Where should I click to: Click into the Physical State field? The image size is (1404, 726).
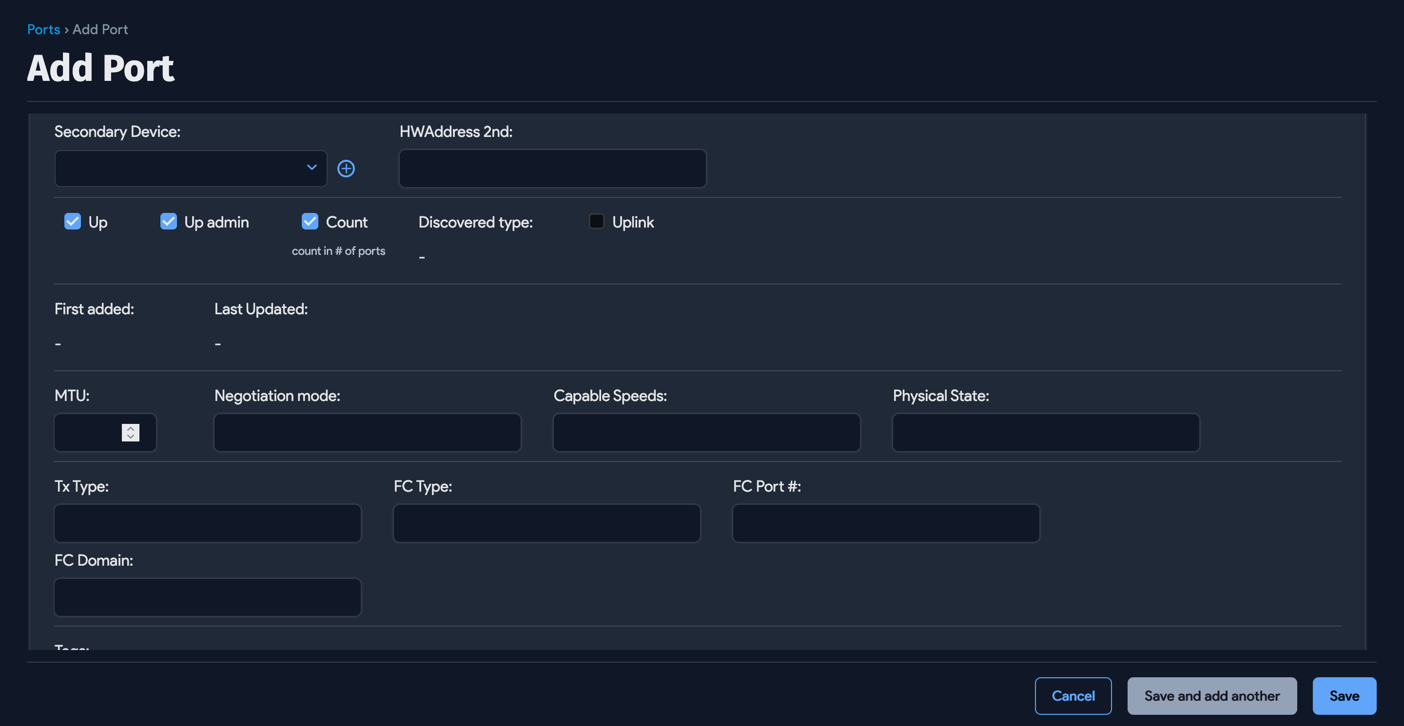pos(1045,433)
